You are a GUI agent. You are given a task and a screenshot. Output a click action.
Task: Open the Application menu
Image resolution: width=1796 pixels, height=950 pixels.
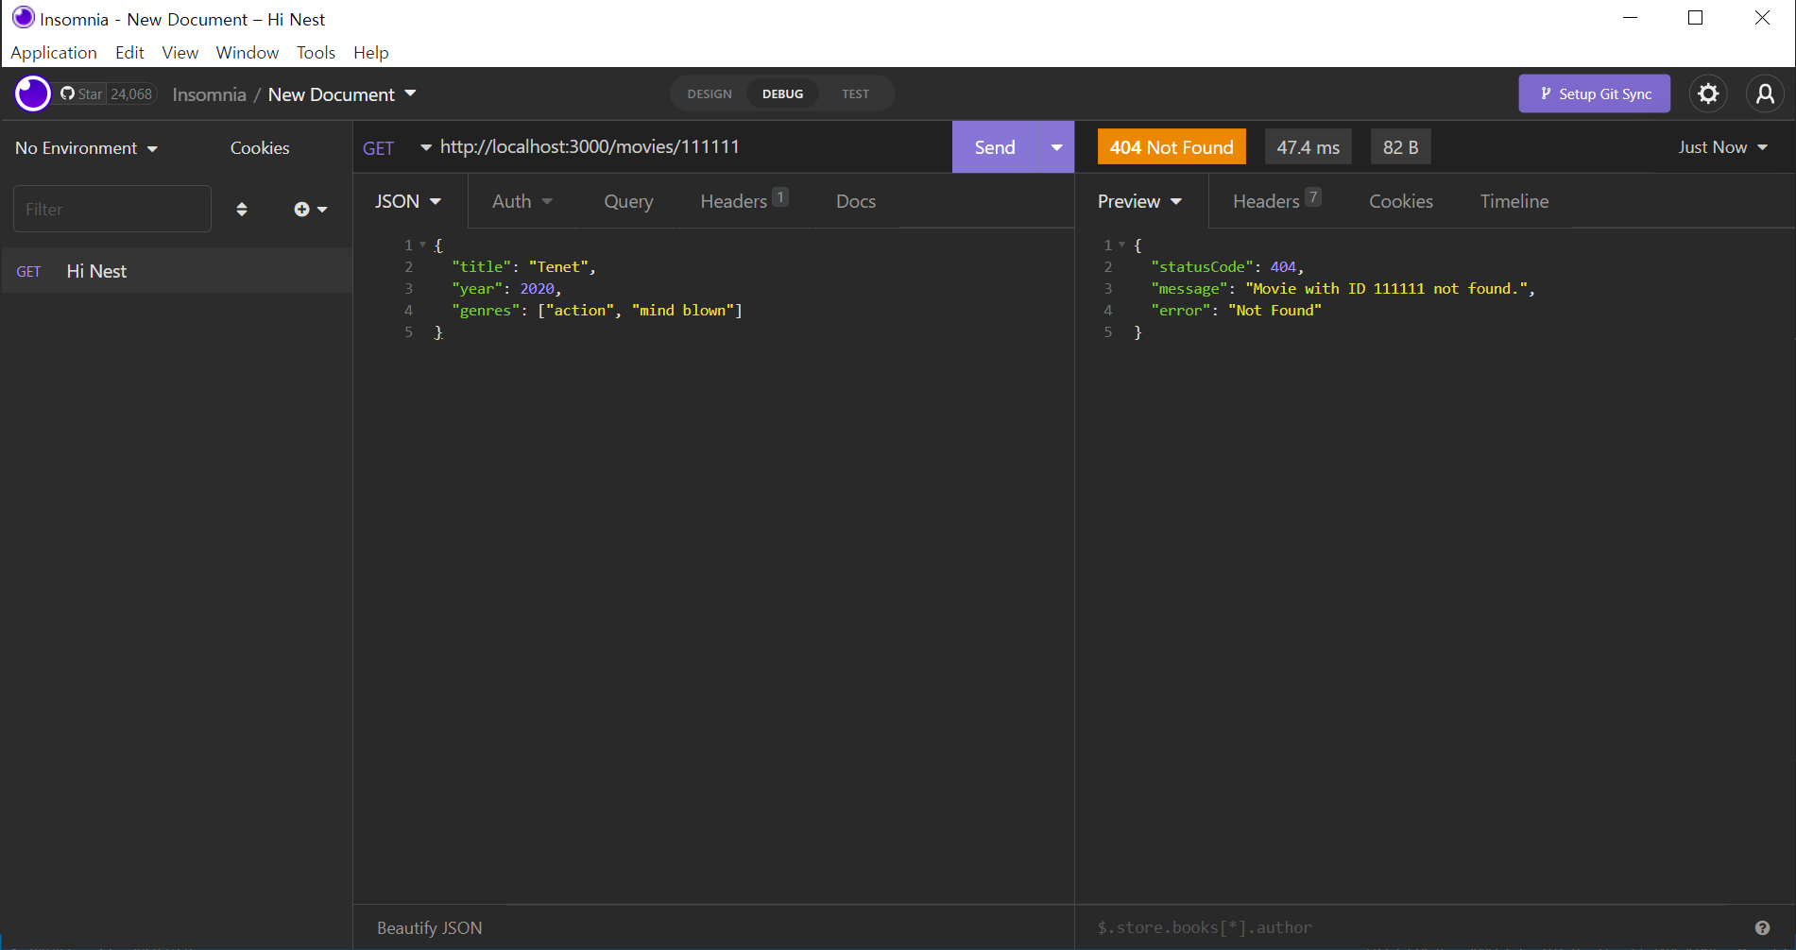pyautogui.click(x=54, y=52)
